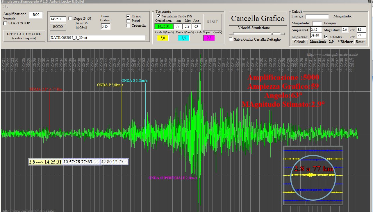Click the green OrarioSisma field 14:25:31
The image size is (373, 212).
163,26
